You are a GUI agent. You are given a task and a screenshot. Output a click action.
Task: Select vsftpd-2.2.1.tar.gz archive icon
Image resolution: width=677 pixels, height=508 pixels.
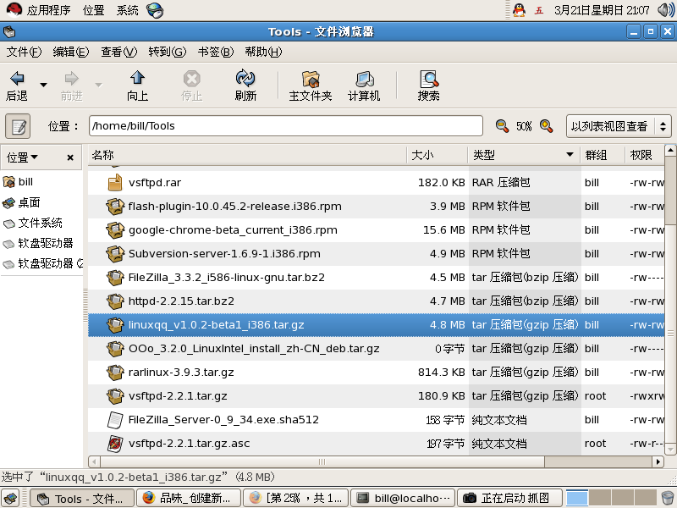point(115,396)
